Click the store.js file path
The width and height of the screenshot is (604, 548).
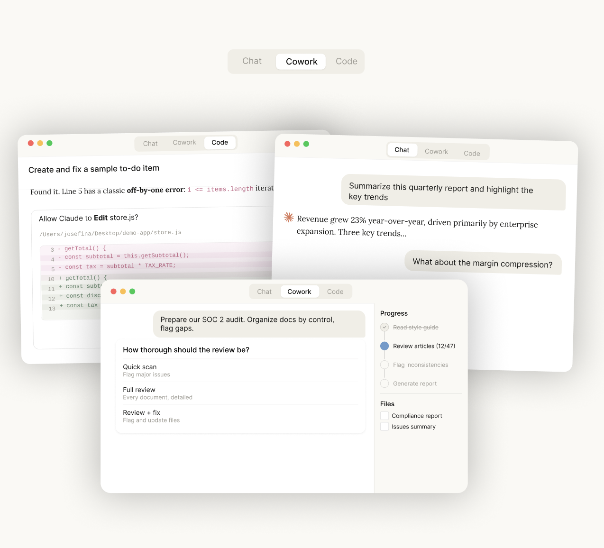click(110, 233)
